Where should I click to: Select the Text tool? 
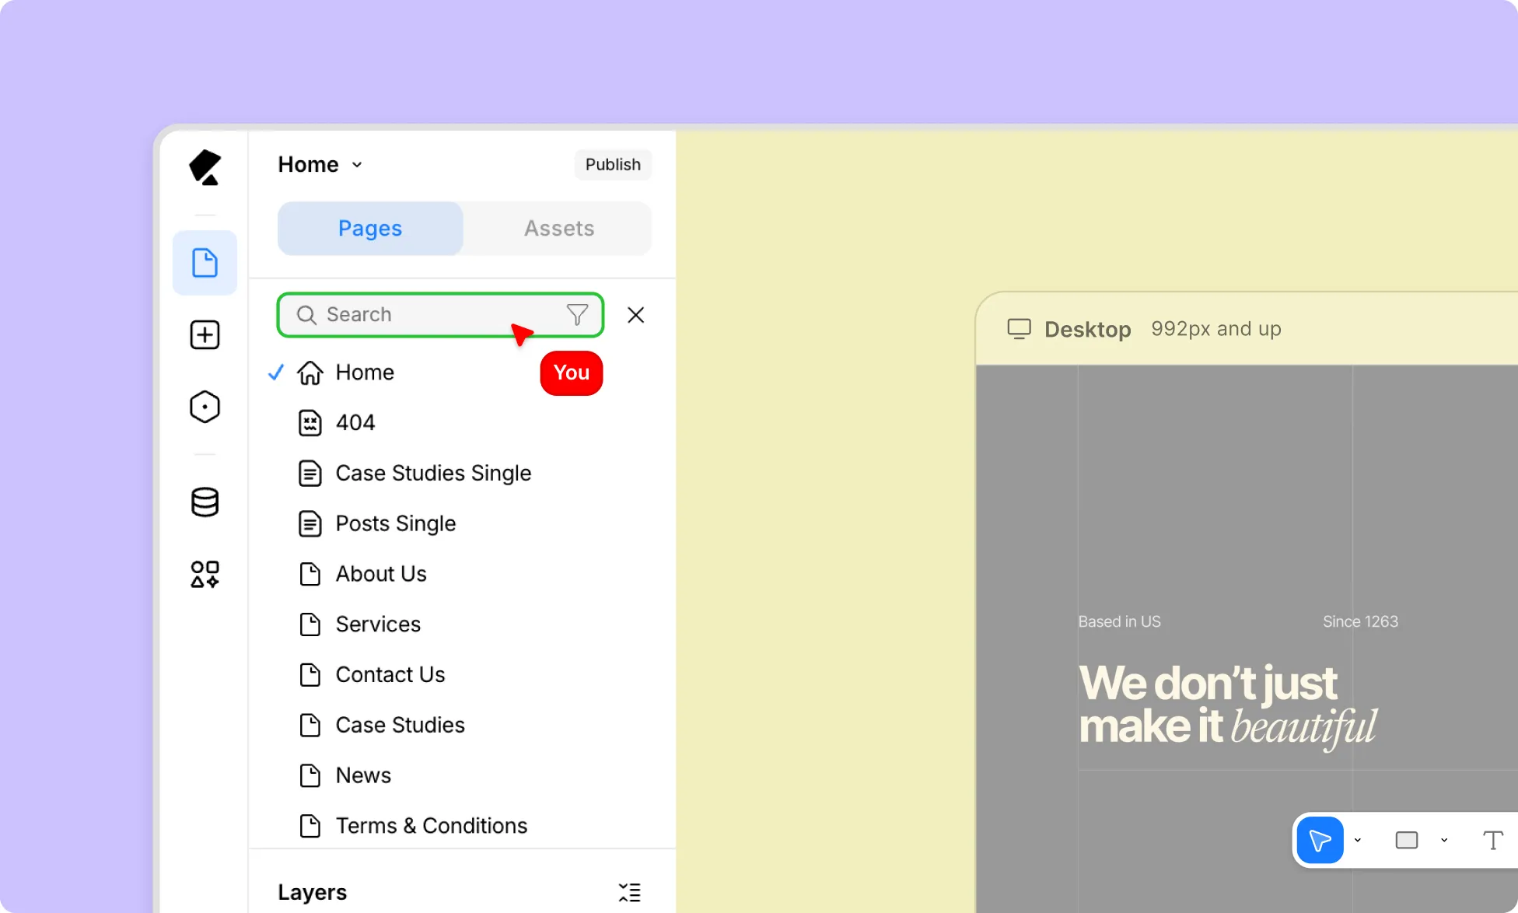[1493, 841]
